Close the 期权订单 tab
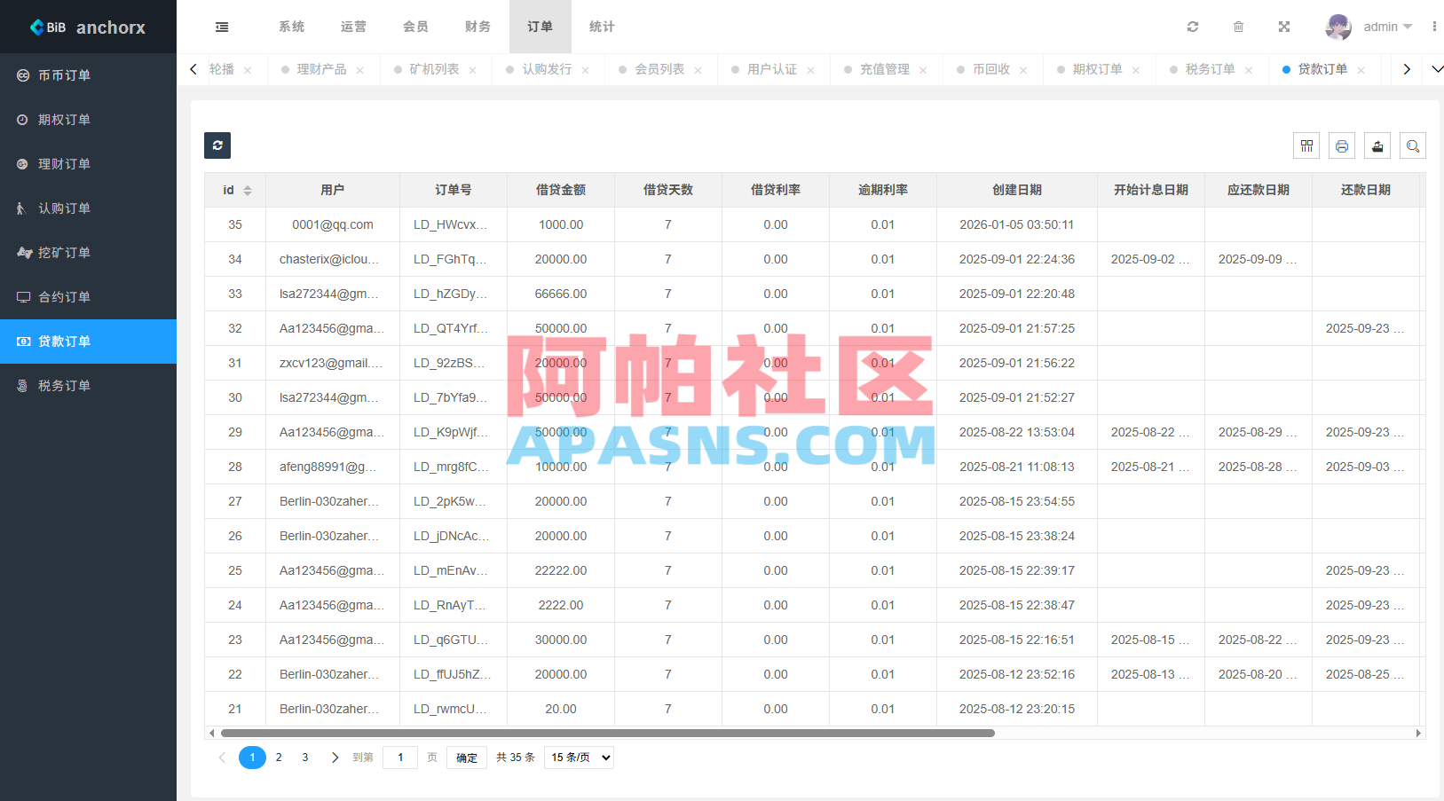 [1136, 70]
